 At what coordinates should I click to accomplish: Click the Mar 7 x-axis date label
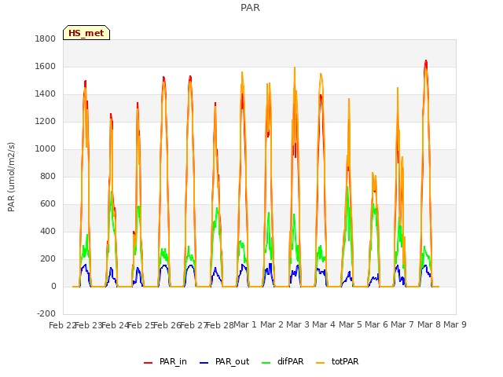tap(402, 324)
